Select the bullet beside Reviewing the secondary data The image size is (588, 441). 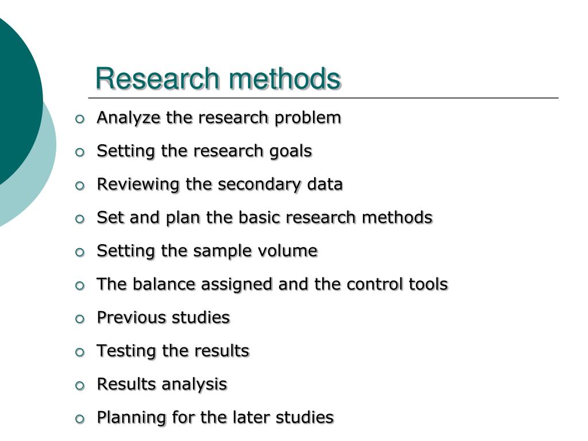(80, 186)
